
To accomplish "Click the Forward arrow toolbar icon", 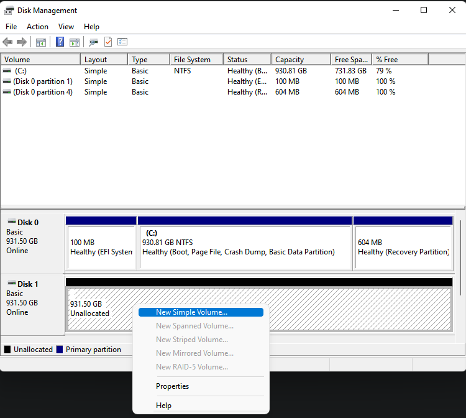I will tap(22, 42).
